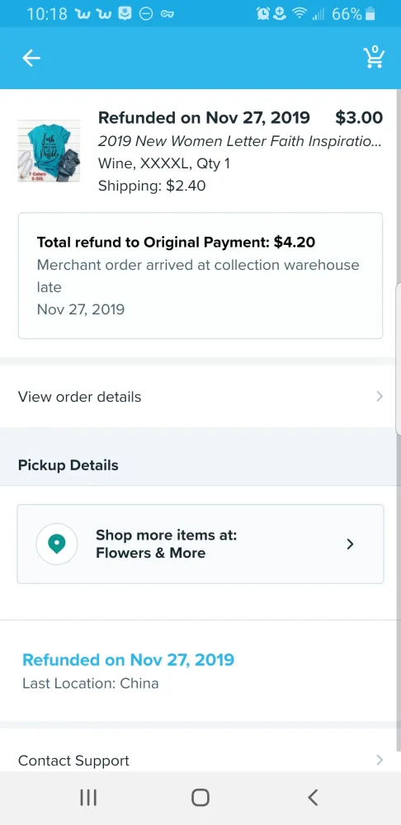Viewport: 401px width, 825px height.
Task: Open View order details row
Action: click(x=200, y=396)
